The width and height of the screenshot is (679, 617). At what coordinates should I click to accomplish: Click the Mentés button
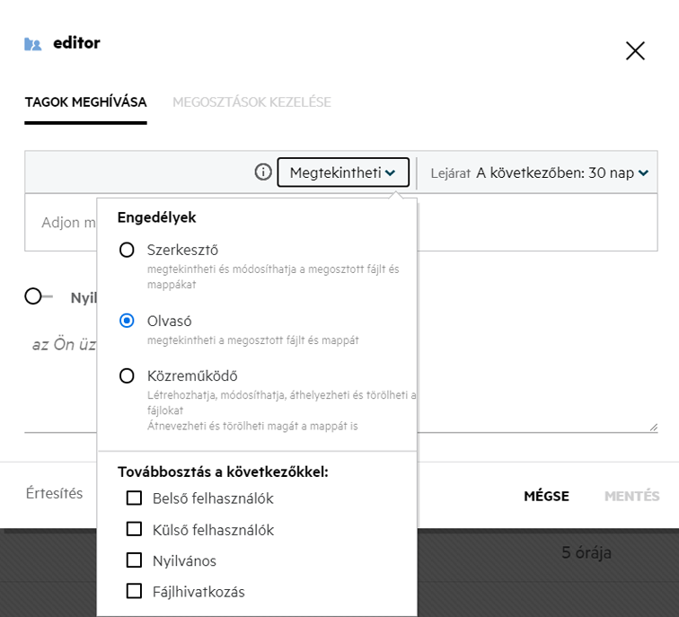coord(631,496)
